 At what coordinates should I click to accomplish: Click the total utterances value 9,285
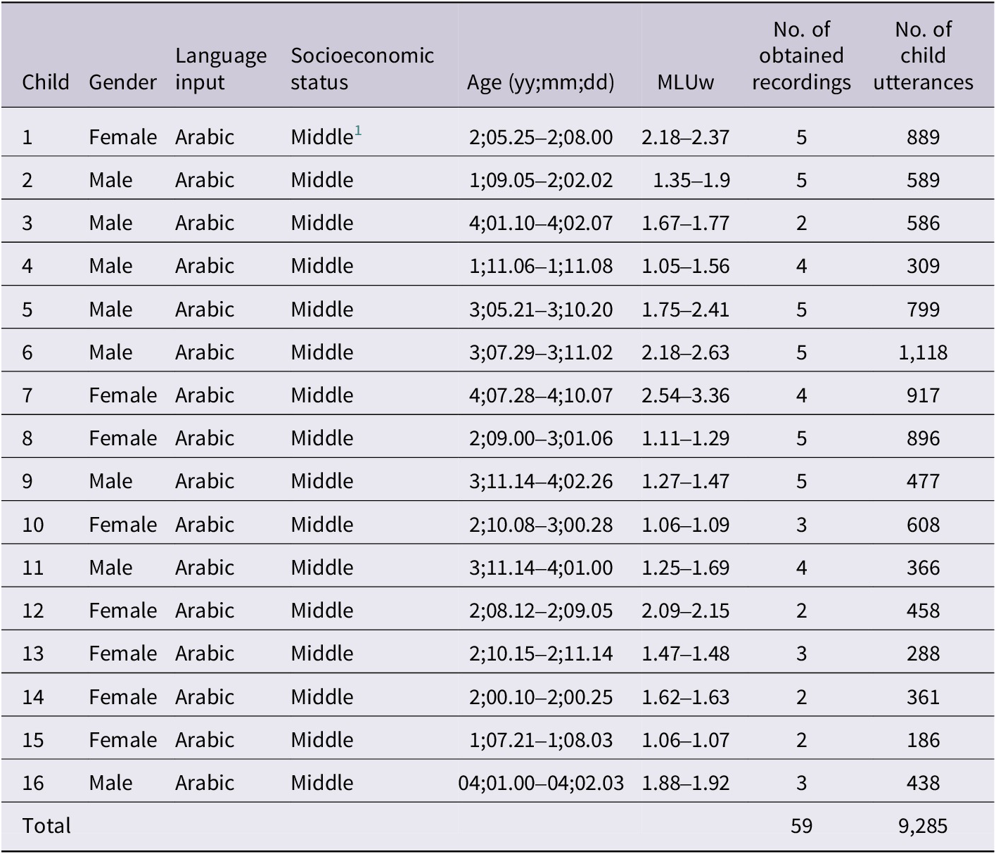923,826
